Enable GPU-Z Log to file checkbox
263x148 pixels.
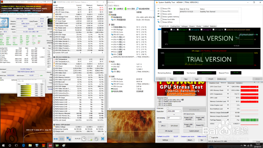[x=210, y=137]
